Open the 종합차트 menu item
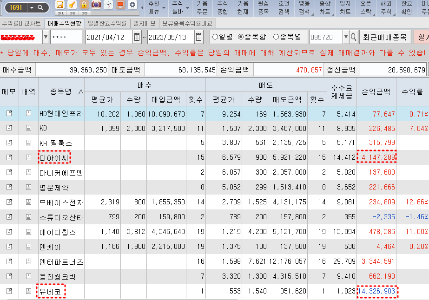429x300 pixels. coord(325,7)
